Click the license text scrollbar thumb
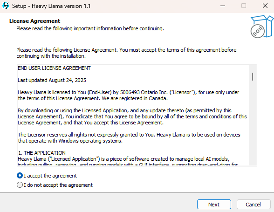 (253, 76)
